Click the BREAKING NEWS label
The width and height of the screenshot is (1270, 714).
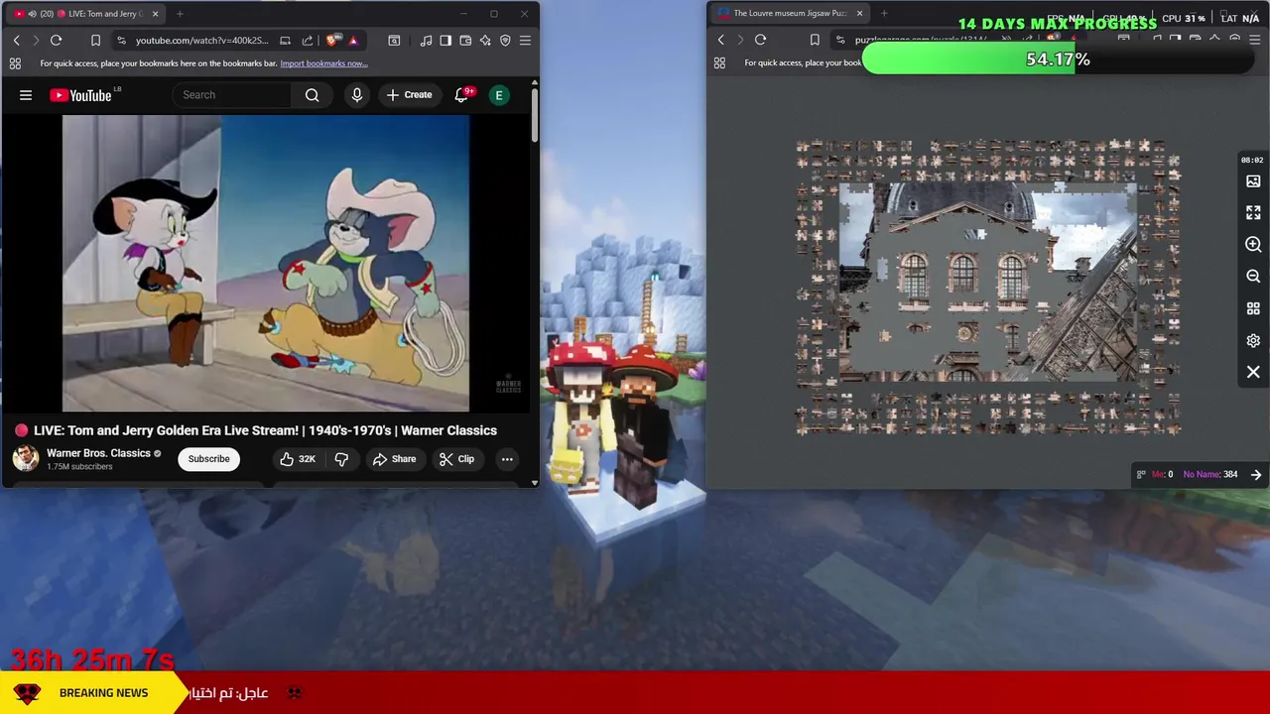[103, 693]
